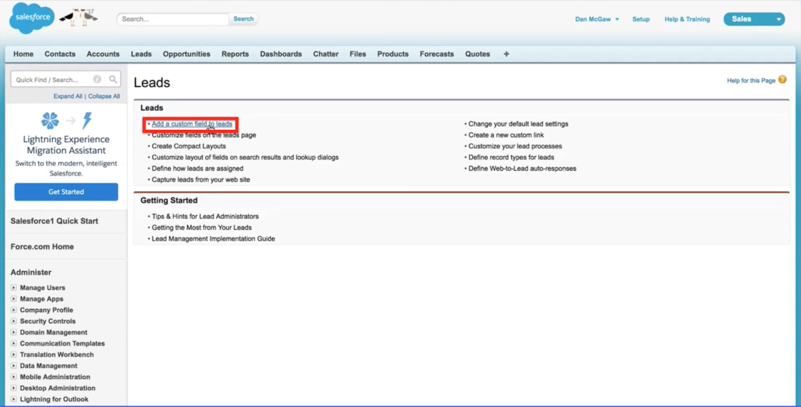Expand the Manage Users tree node
This screenshot has height=407, width=801.
click(x=14, y=287)
